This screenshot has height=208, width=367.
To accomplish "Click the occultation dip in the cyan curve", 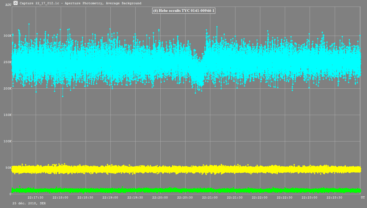I will tap(198, 71).
